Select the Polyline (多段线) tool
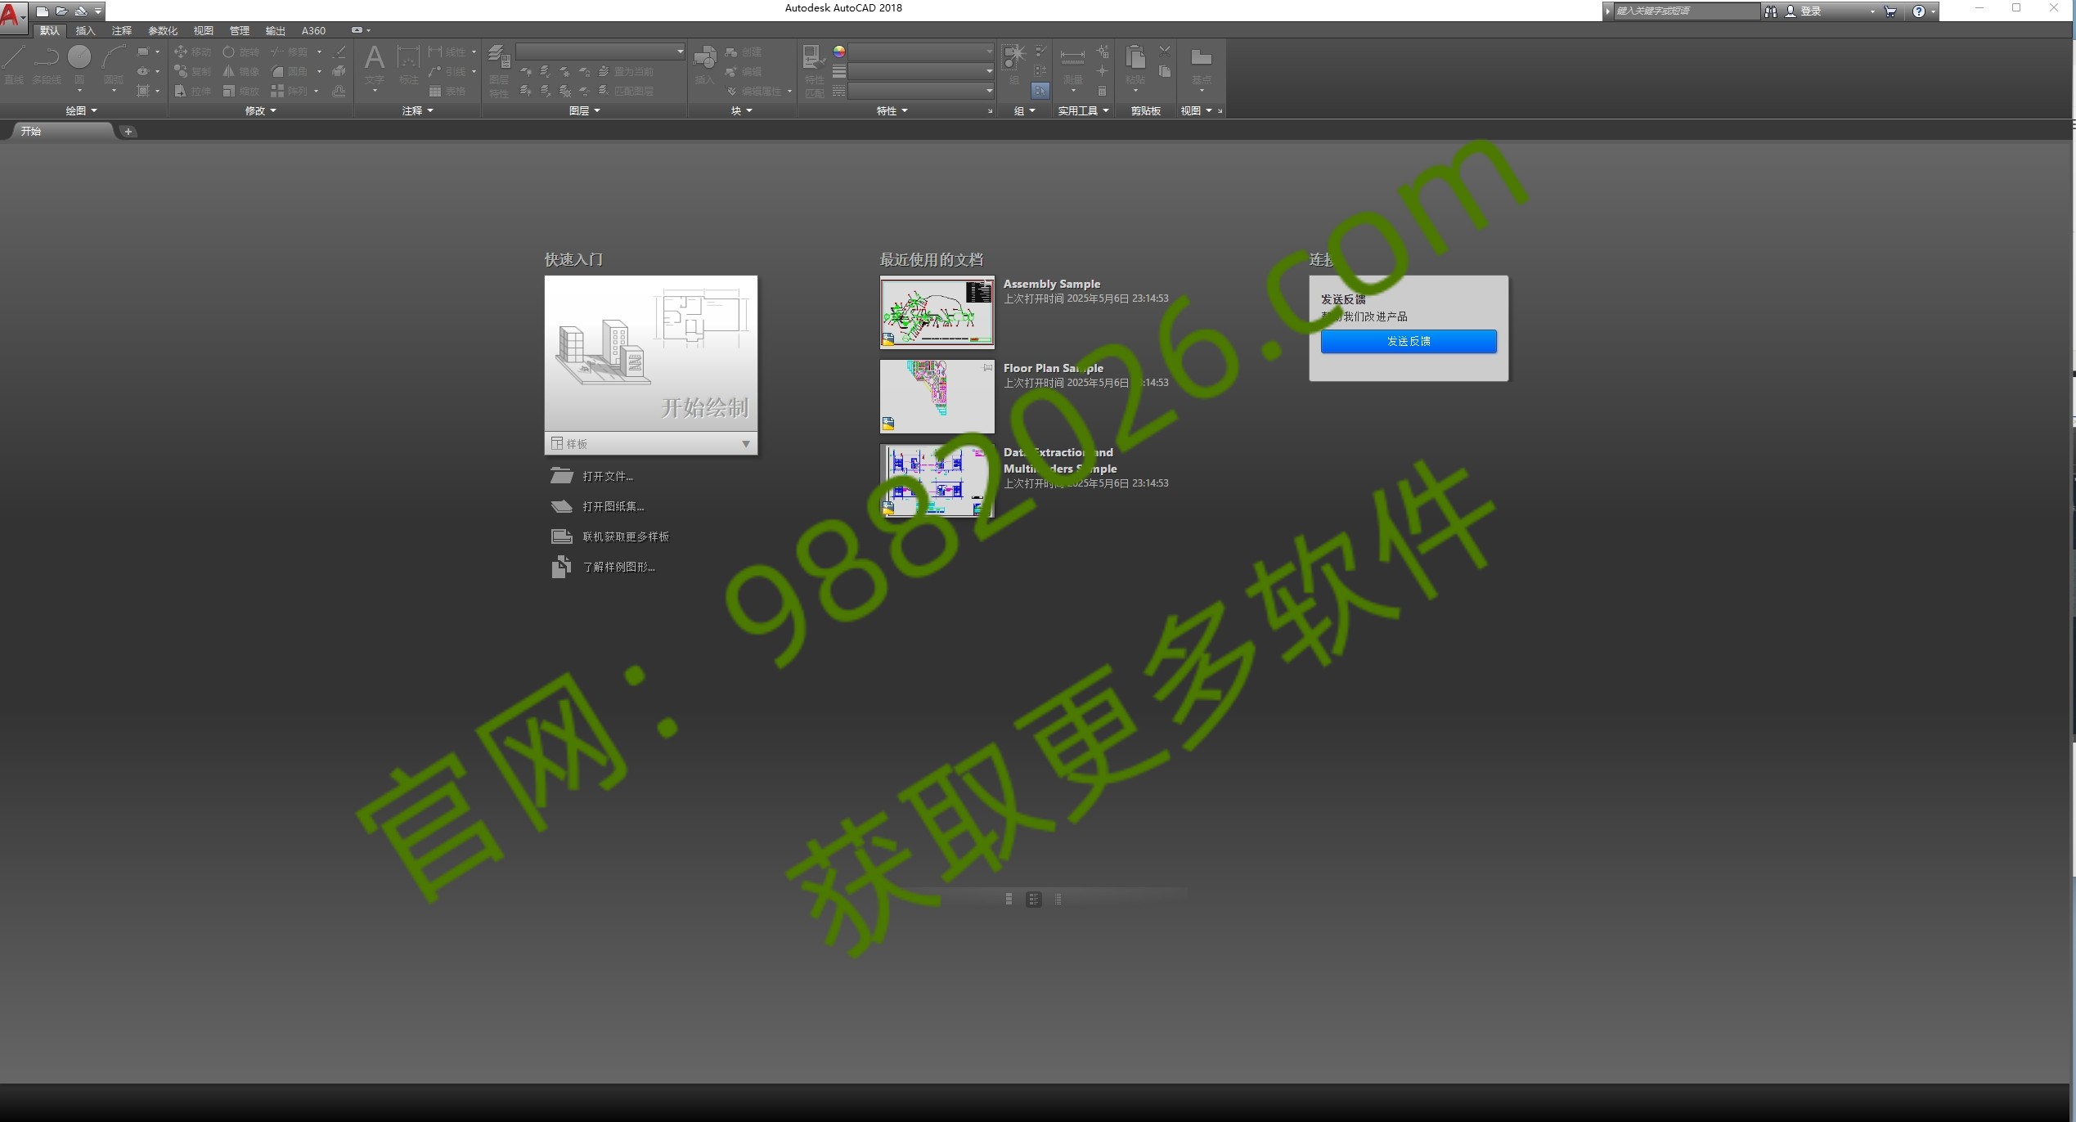 coord(46,61)
